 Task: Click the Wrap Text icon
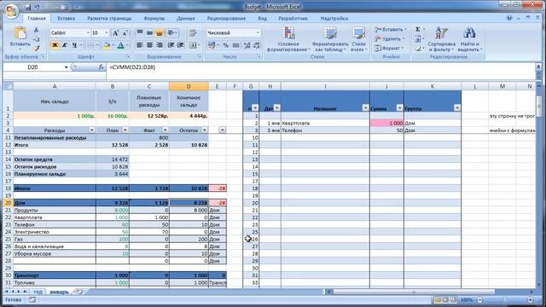click(193, 33)
